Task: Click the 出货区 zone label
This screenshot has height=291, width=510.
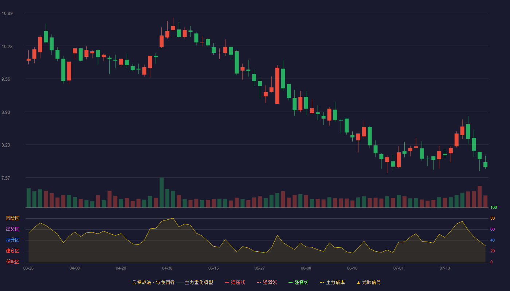Action: pyautogui.click(x=12, y=229)
